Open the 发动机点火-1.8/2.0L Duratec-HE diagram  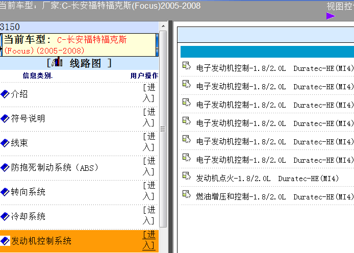(267, 179)
